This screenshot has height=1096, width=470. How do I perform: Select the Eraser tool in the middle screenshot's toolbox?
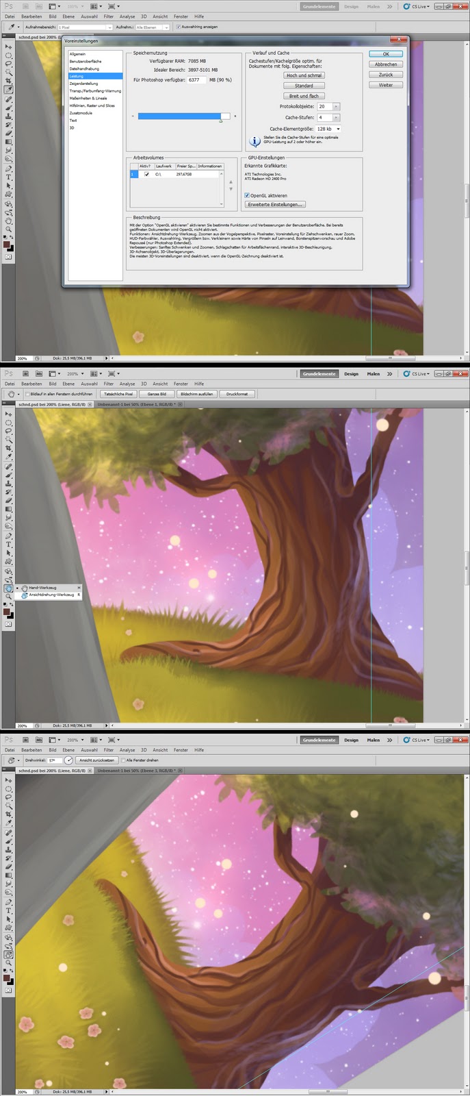9,501
